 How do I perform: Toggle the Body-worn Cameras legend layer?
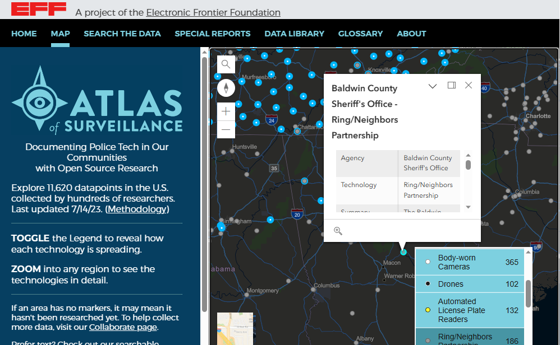click(470, 262)
